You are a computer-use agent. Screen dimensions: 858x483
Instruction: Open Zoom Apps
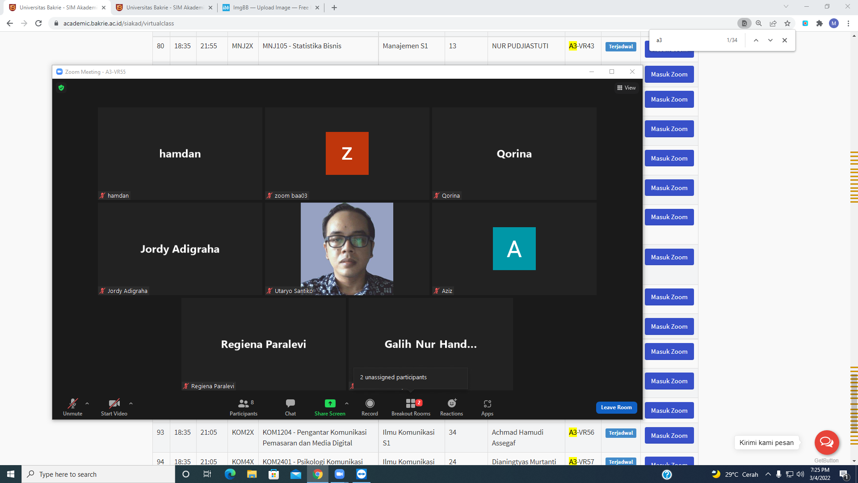487,407
